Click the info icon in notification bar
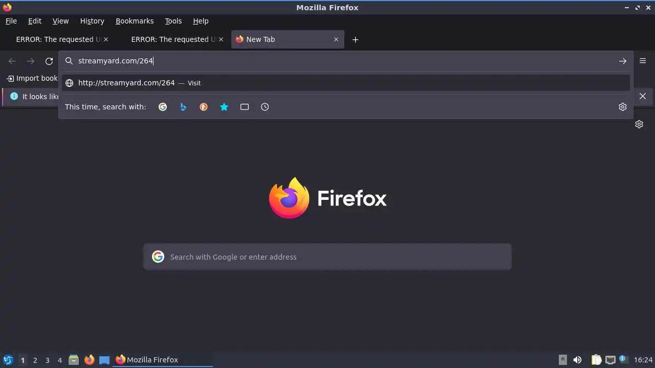This screenshot has height=368, width=655. (x=14, y=96)
